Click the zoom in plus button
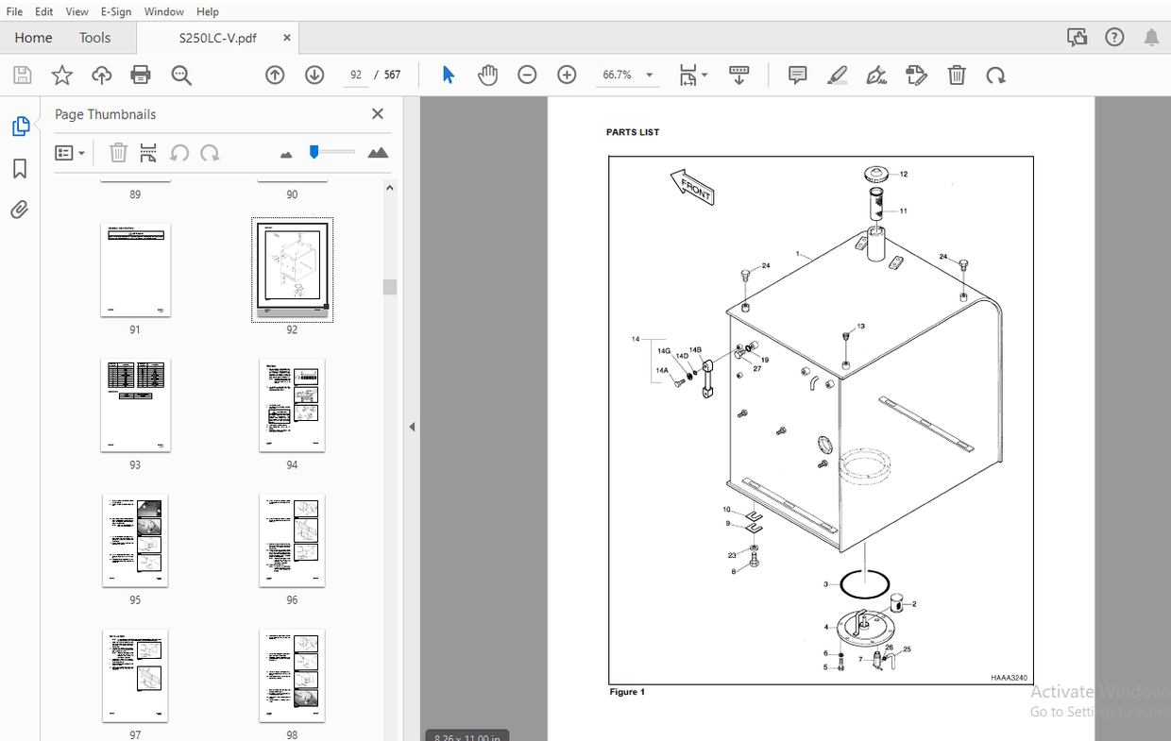 (x=567, y=76)
